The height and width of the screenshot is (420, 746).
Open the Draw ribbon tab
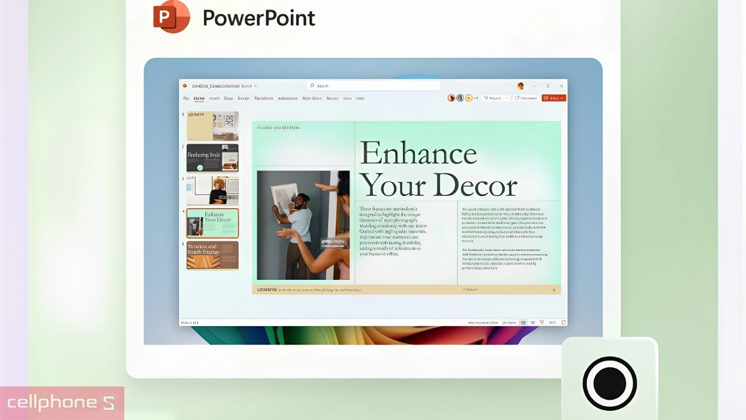tap(228, 98)
